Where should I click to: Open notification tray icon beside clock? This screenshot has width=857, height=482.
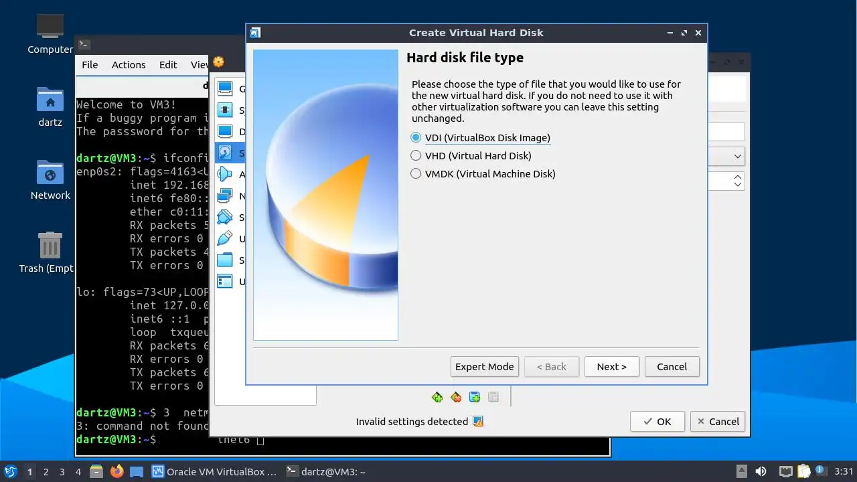pos(820,471)
